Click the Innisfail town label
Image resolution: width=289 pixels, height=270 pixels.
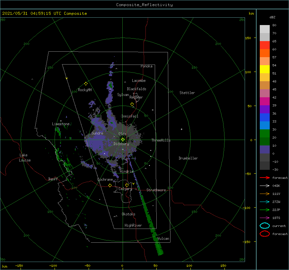130,116
